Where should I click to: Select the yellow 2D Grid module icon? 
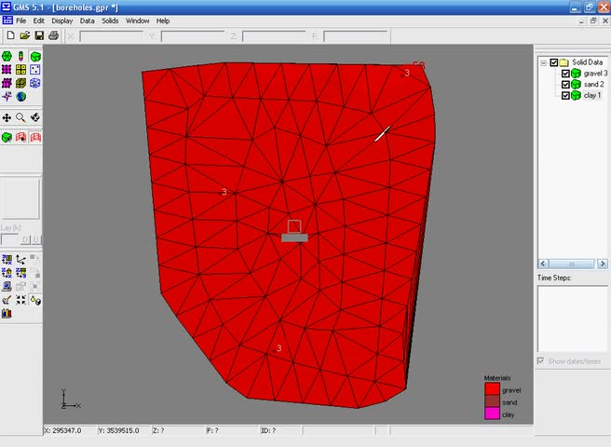click(20, 70)
